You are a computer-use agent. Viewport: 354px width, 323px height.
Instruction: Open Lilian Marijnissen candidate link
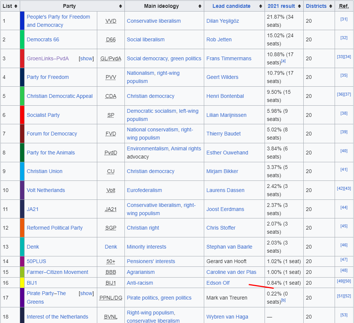tap(227, 115)
